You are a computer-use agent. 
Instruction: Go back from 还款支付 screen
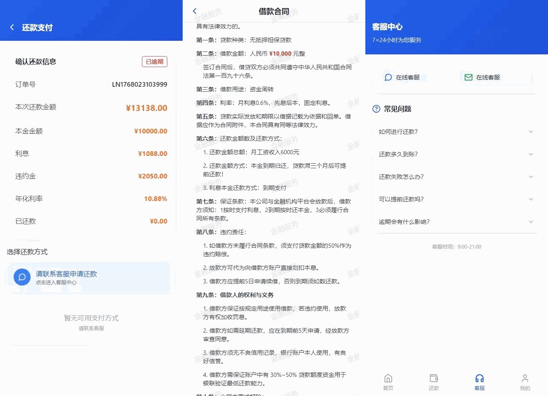11,27
